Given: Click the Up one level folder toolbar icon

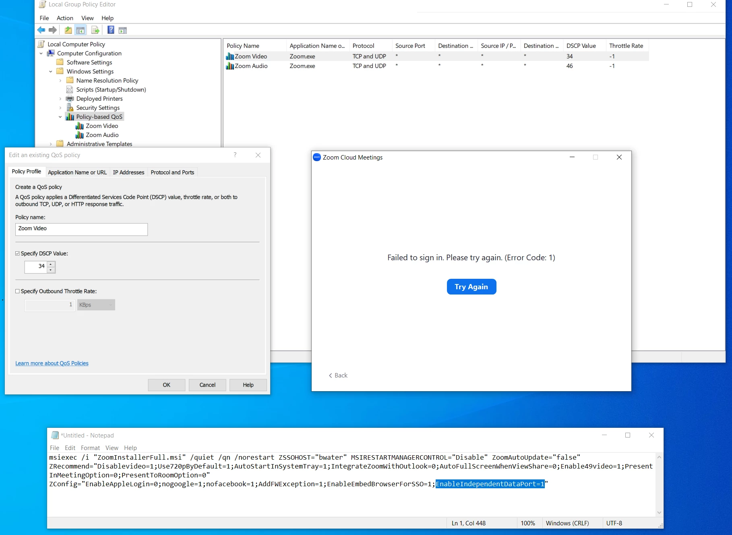Looking at the screenshot, I should [x=68, y=30].
